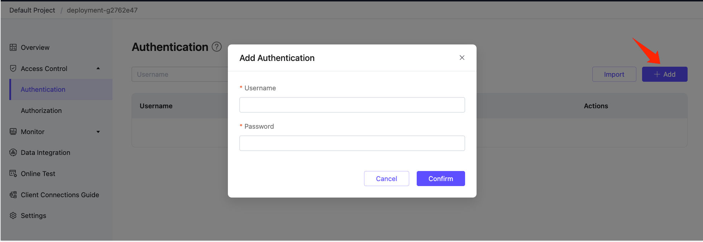
Task: Click the Overview icon in the sidebar
Action: pos(13,47)
